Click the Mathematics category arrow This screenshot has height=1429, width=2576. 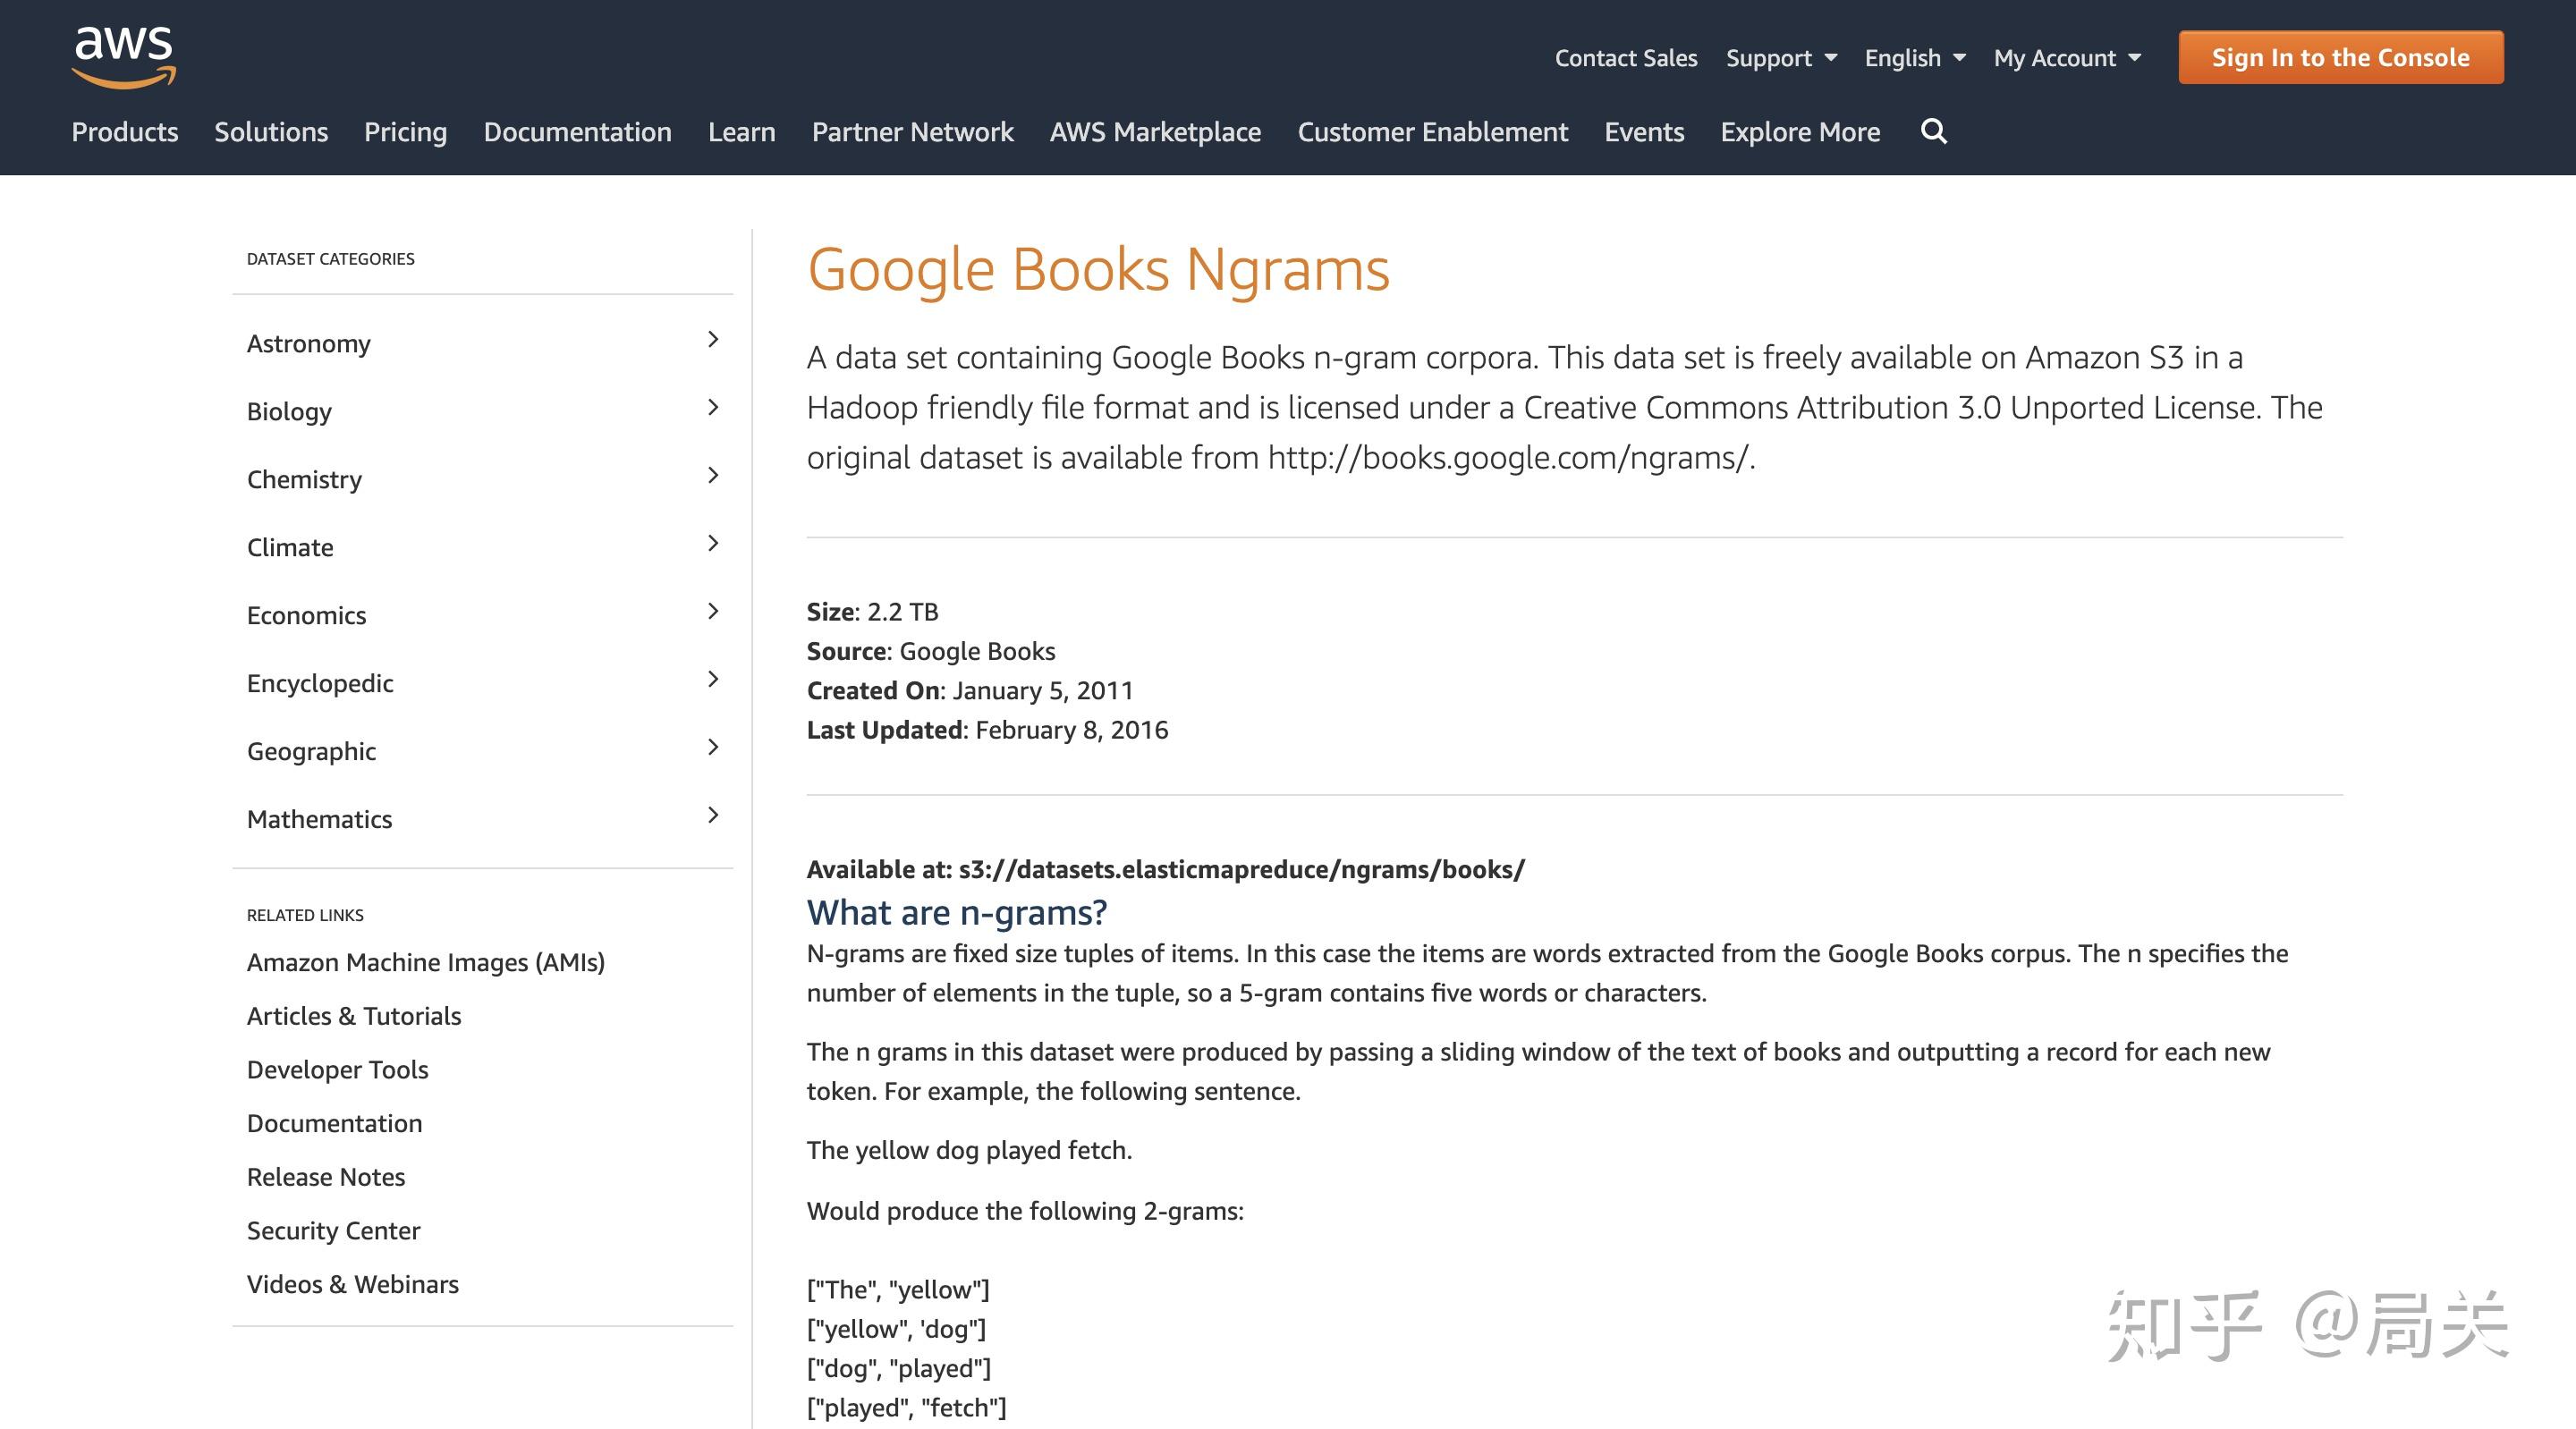(x=712, y=816)
